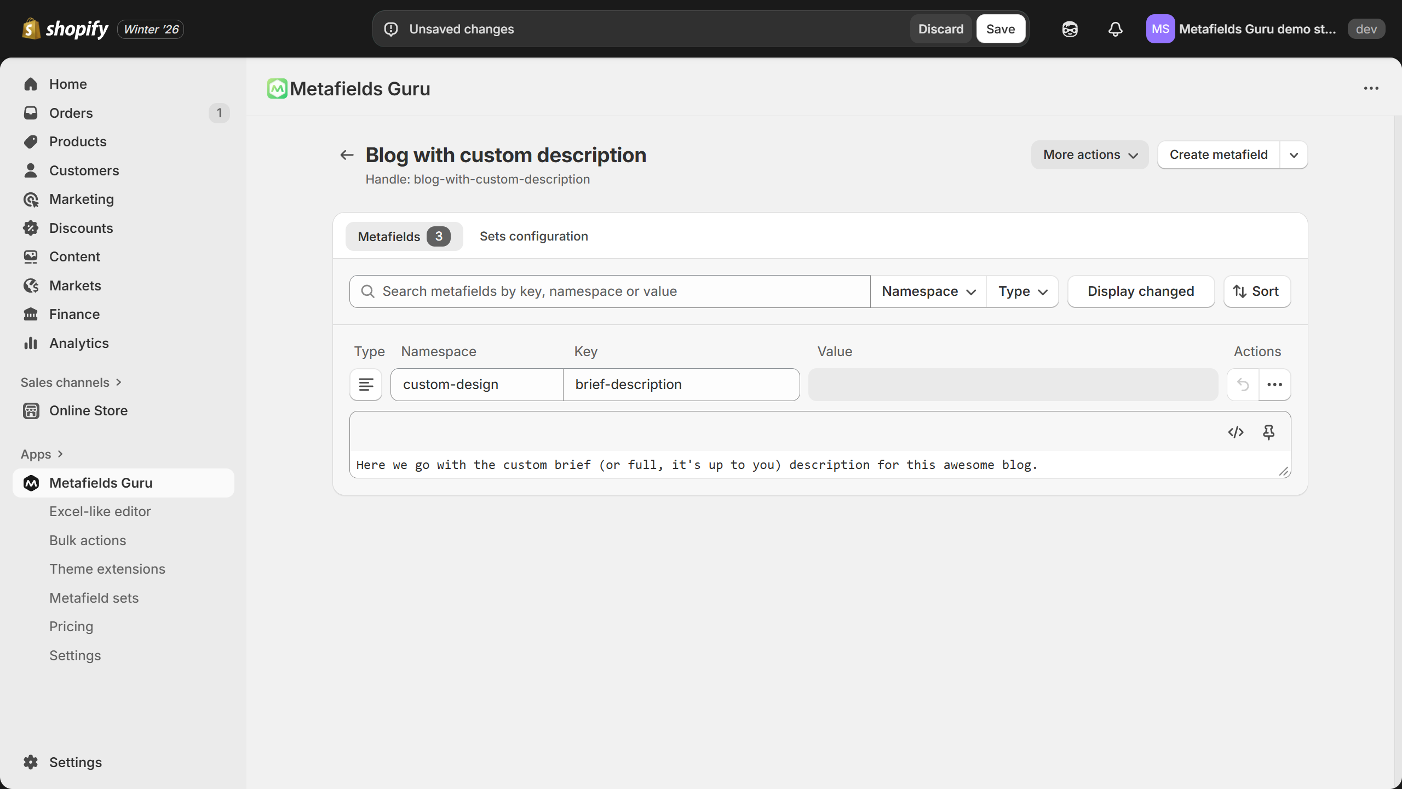1402x789 pixels.
Task: Open arrow dropdown next to Create metafield
Action: pyautogui.click(x=1294, y=155)
